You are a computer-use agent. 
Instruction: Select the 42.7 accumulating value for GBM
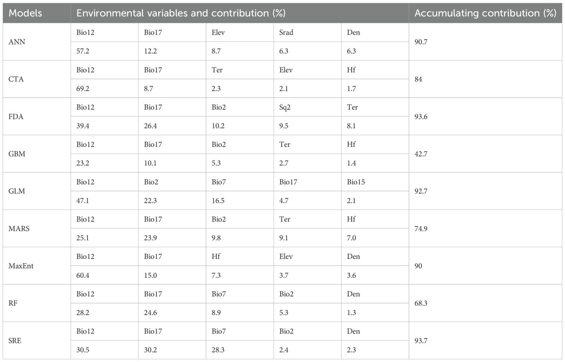click(x=421, y=154)
